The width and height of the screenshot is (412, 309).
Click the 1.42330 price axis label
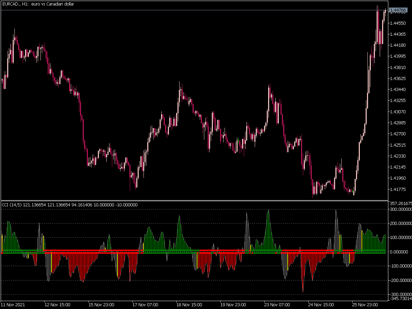point(398,156)
